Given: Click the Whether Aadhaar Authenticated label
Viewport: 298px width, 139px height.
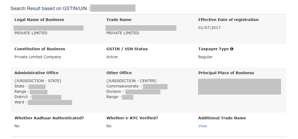Looking at the screenshot, I should 49,118.
